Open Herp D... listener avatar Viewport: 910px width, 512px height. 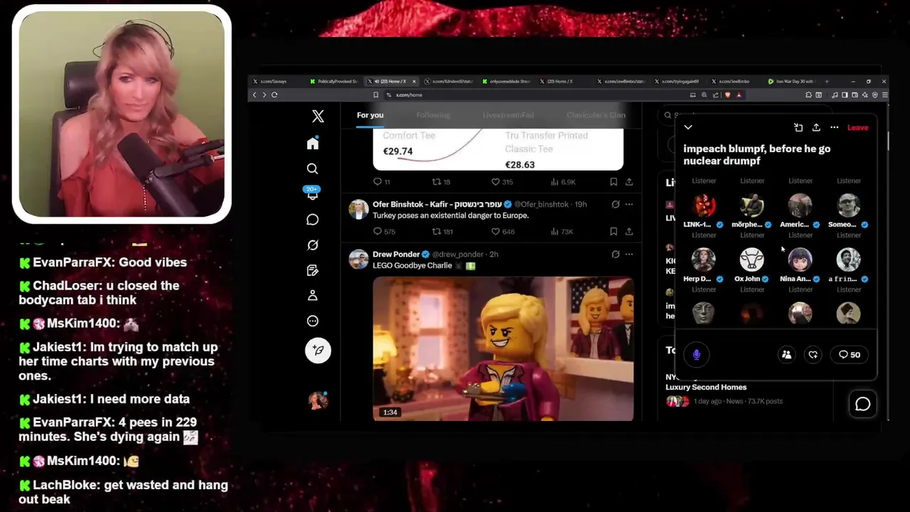tap(704, 260)
